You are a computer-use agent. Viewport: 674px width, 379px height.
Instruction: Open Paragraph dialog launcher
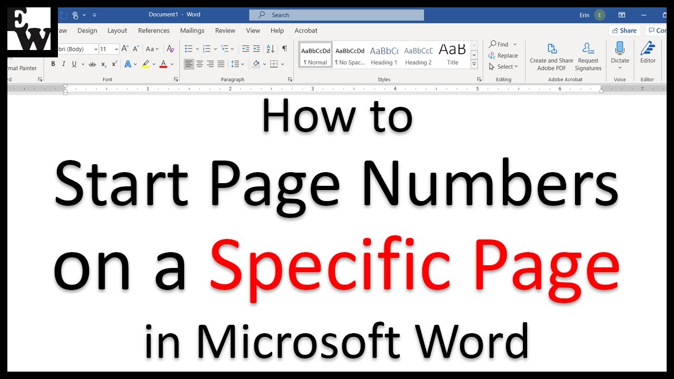click(x=290, y=79)
